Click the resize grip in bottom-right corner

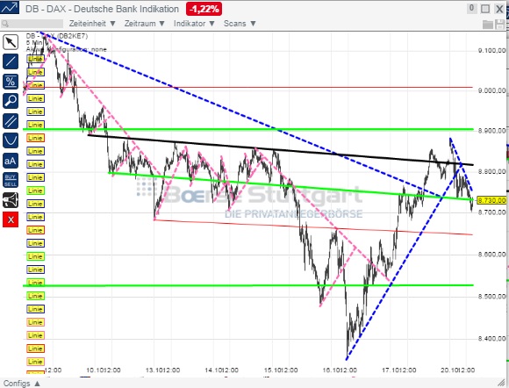[501, 383]
